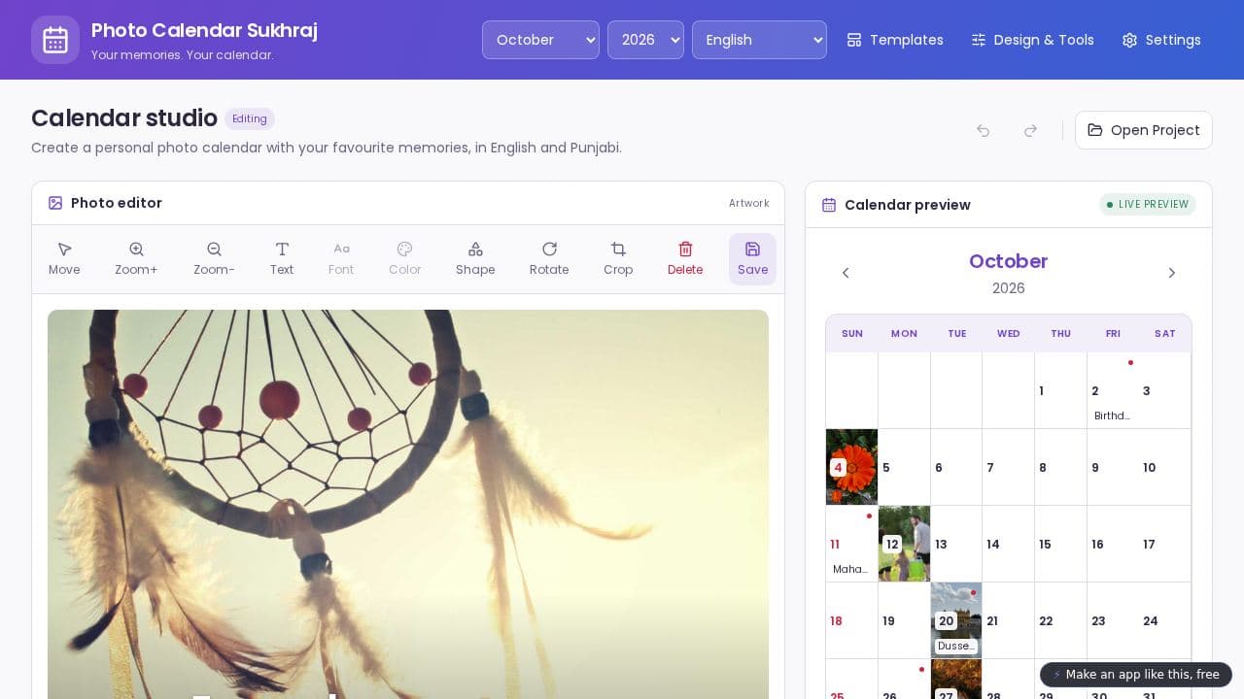Select the Shape tool
1244x699 pixels.
pyautogui.click(x=475, y=259)
